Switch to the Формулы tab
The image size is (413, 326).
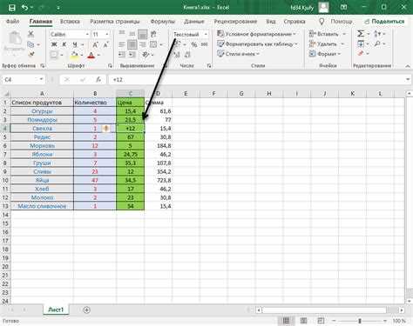point(162,22)
